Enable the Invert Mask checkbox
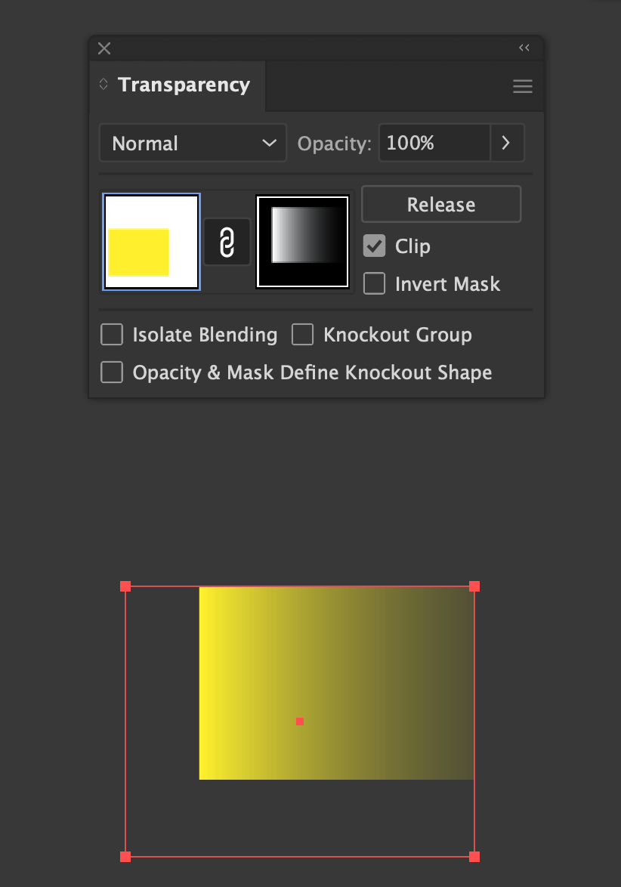This screenshot has height=887, width=621. point(374,283)
